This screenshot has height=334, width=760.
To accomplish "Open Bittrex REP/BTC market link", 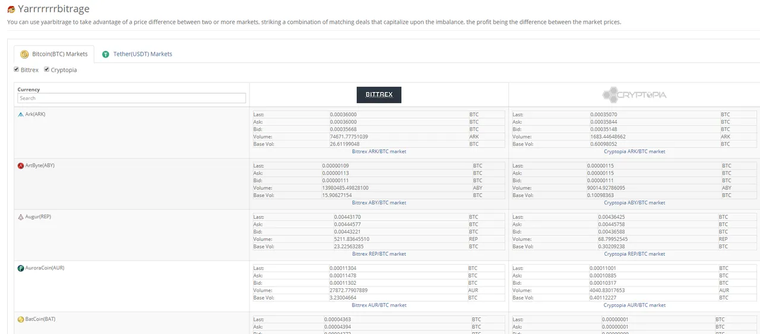I will click(x=379, y=254).
